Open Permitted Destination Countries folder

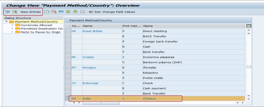[42, 29]
